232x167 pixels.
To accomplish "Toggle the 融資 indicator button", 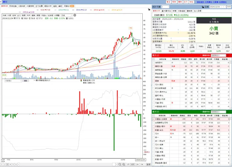I will 24,15.
